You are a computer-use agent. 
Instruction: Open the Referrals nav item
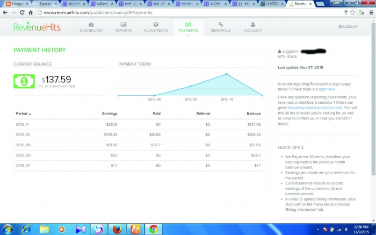click(x=220, y=27)
